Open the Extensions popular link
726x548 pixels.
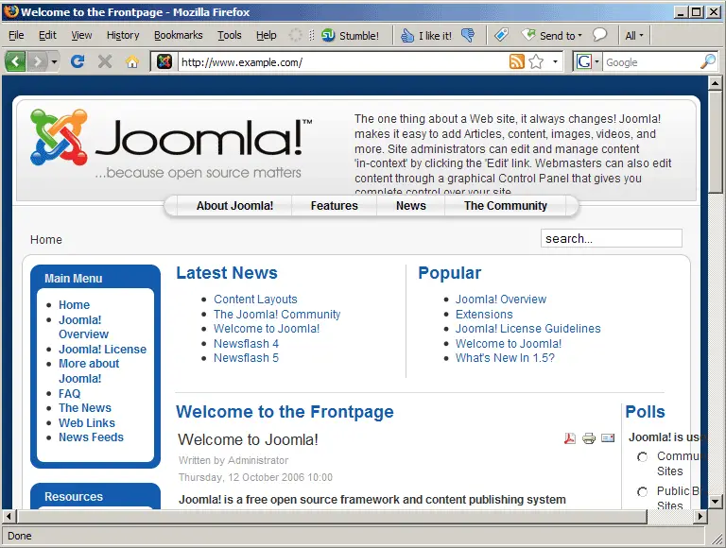tap(484, 315)
